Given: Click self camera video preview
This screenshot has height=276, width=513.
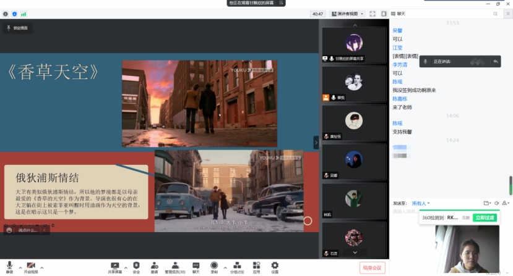Looking at the screenshot, I should [467, 249].
